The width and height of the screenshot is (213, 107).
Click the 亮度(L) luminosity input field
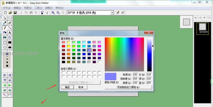coord(136,83)
